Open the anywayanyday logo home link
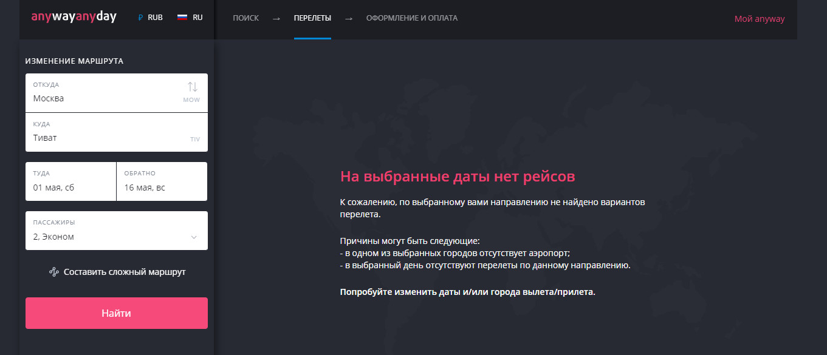 [x=74, y=17]
